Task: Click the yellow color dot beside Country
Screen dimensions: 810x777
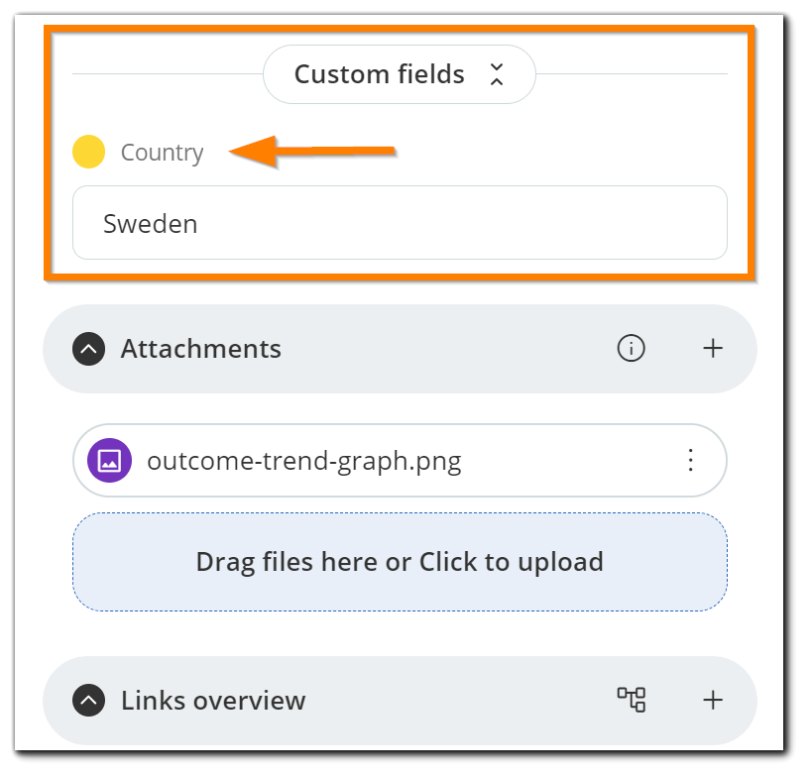Action: tap(88, 152)
